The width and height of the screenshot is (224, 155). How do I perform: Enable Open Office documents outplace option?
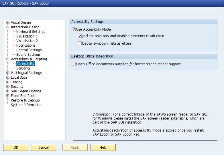pos(74,64)
